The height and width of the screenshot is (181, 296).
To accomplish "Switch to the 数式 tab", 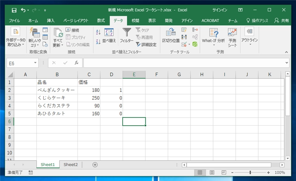I will click(101, 21).
